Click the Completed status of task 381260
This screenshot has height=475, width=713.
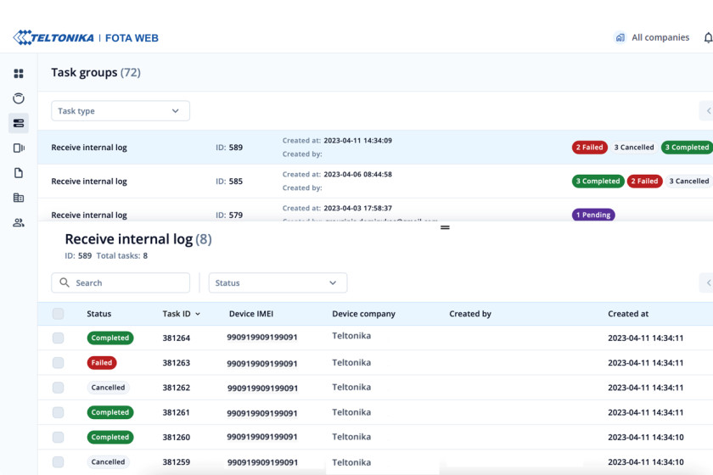110,438
